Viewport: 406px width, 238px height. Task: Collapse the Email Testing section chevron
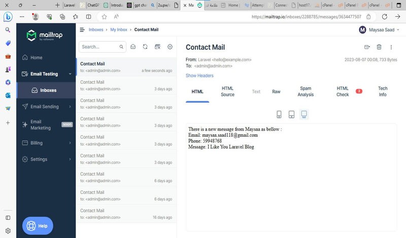click(70, 74)
